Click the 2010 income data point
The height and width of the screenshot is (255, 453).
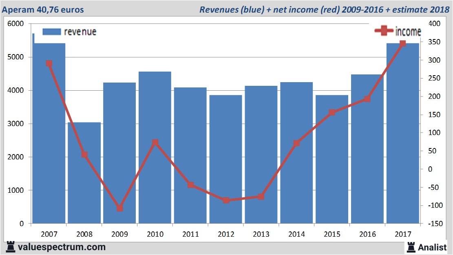click(x=155, y=142)
